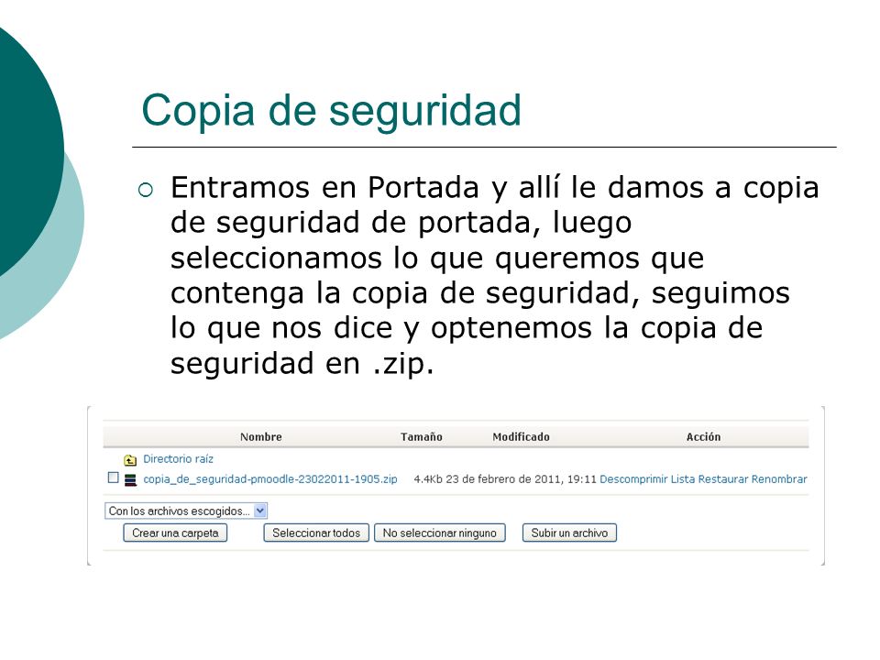Click the Renombrar action link
This screenshot has width=880, height=660.
pyautogui.click(x=779, y=479)
